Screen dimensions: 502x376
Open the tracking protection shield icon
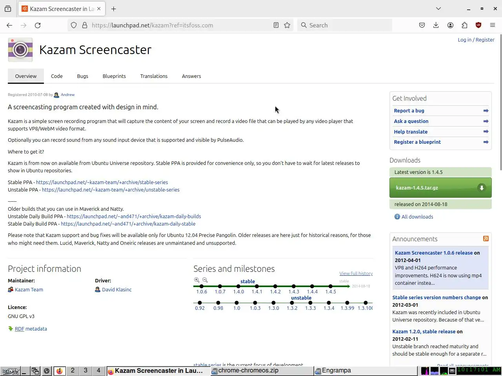pyautogui.click(x=74, y=25)
